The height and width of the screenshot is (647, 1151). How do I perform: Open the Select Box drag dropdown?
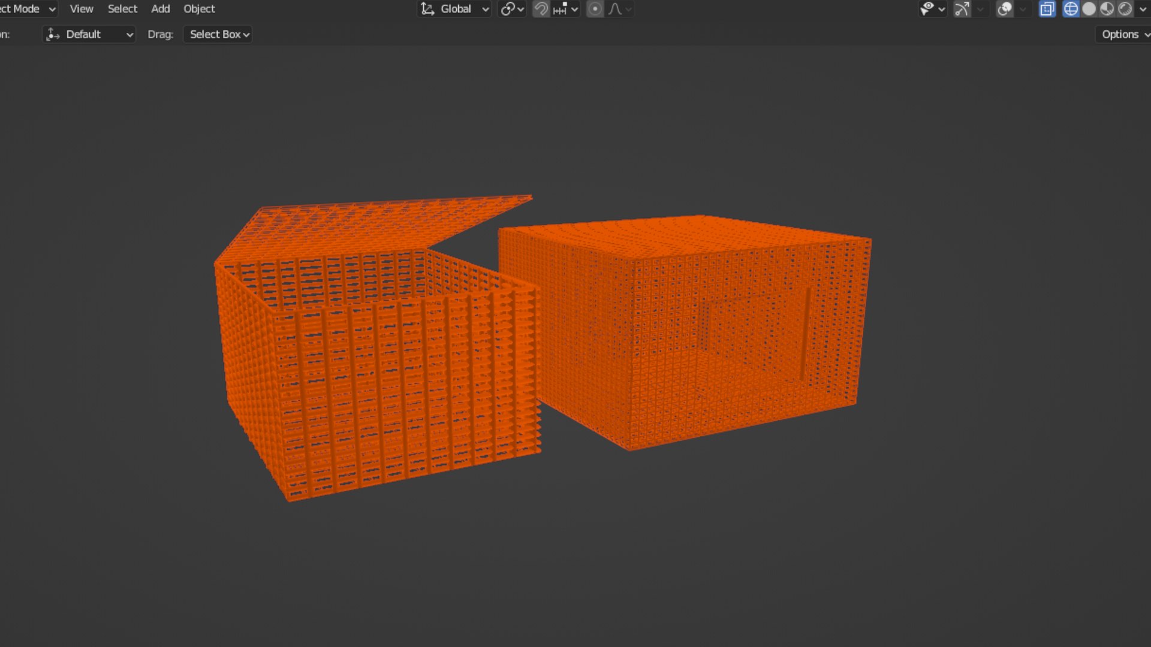click(x=218, y=34)
